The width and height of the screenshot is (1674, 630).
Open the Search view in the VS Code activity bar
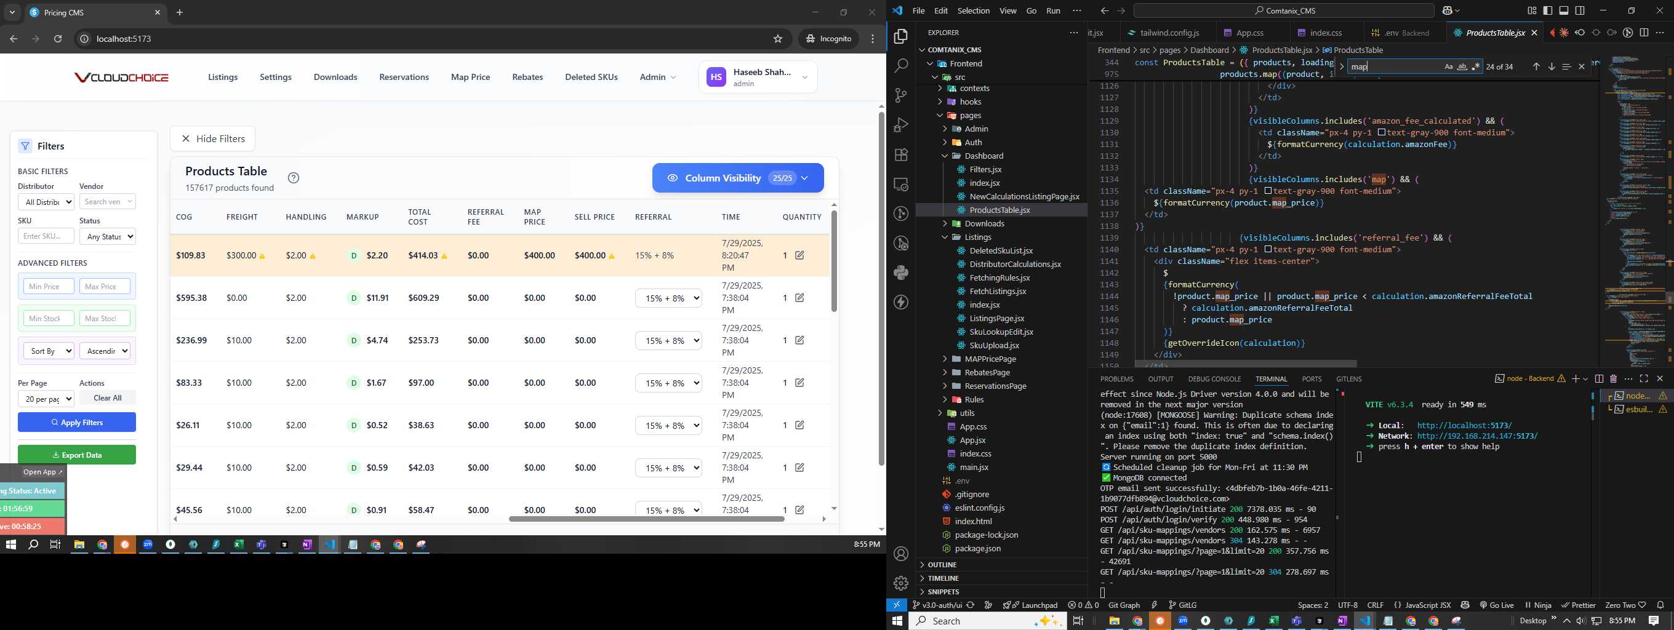coord(902,66)
